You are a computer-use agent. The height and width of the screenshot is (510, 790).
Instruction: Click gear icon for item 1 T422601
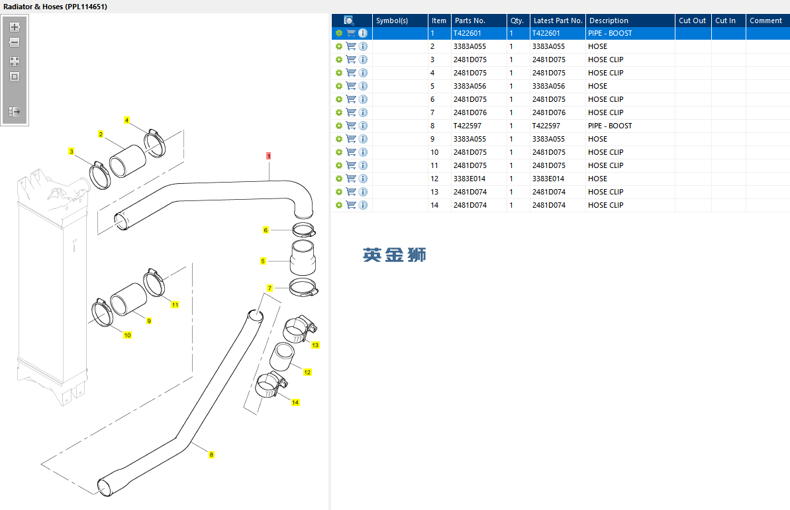[x=339, y=33]
